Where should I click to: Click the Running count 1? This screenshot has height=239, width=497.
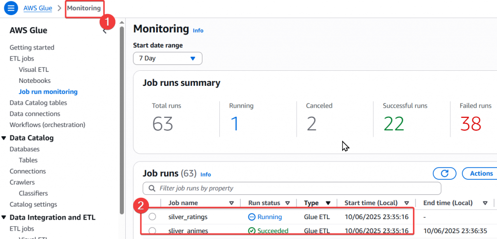(x=234, y=124)
